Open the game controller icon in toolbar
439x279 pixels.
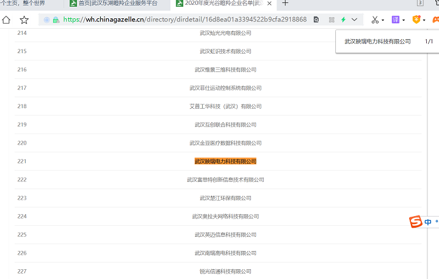pos(435,20)
